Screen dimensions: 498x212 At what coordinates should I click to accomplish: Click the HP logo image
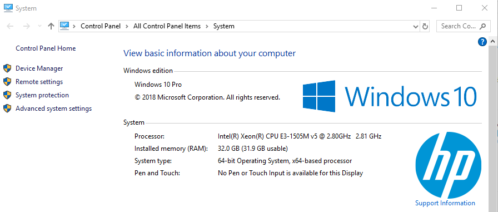448,165
